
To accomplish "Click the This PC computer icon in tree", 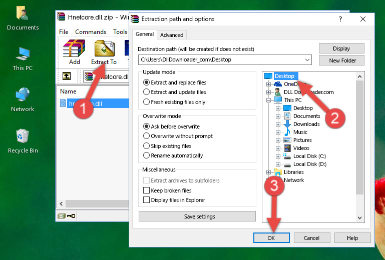I will (278, 100).
